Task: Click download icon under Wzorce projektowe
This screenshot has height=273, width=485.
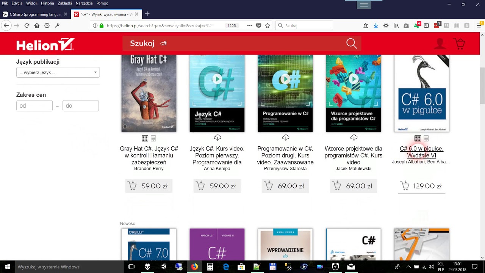Action: (x=354, y=137)
